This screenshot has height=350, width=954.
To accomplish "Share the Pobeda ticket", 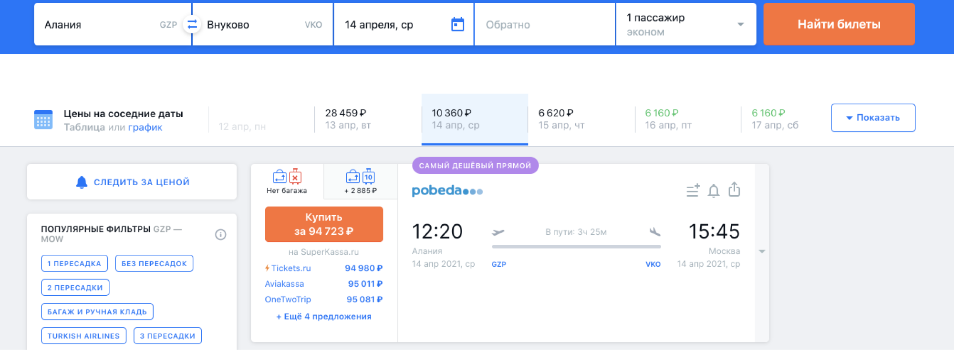I will (x=735, y=190).
